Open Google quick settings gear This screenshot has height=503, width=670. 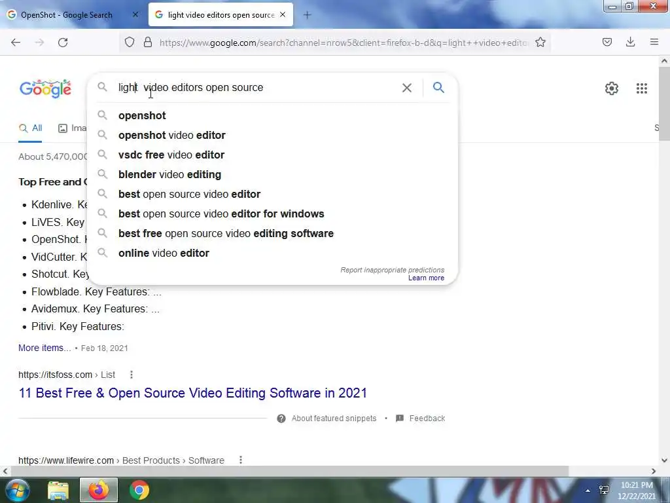tap(612, 88)
